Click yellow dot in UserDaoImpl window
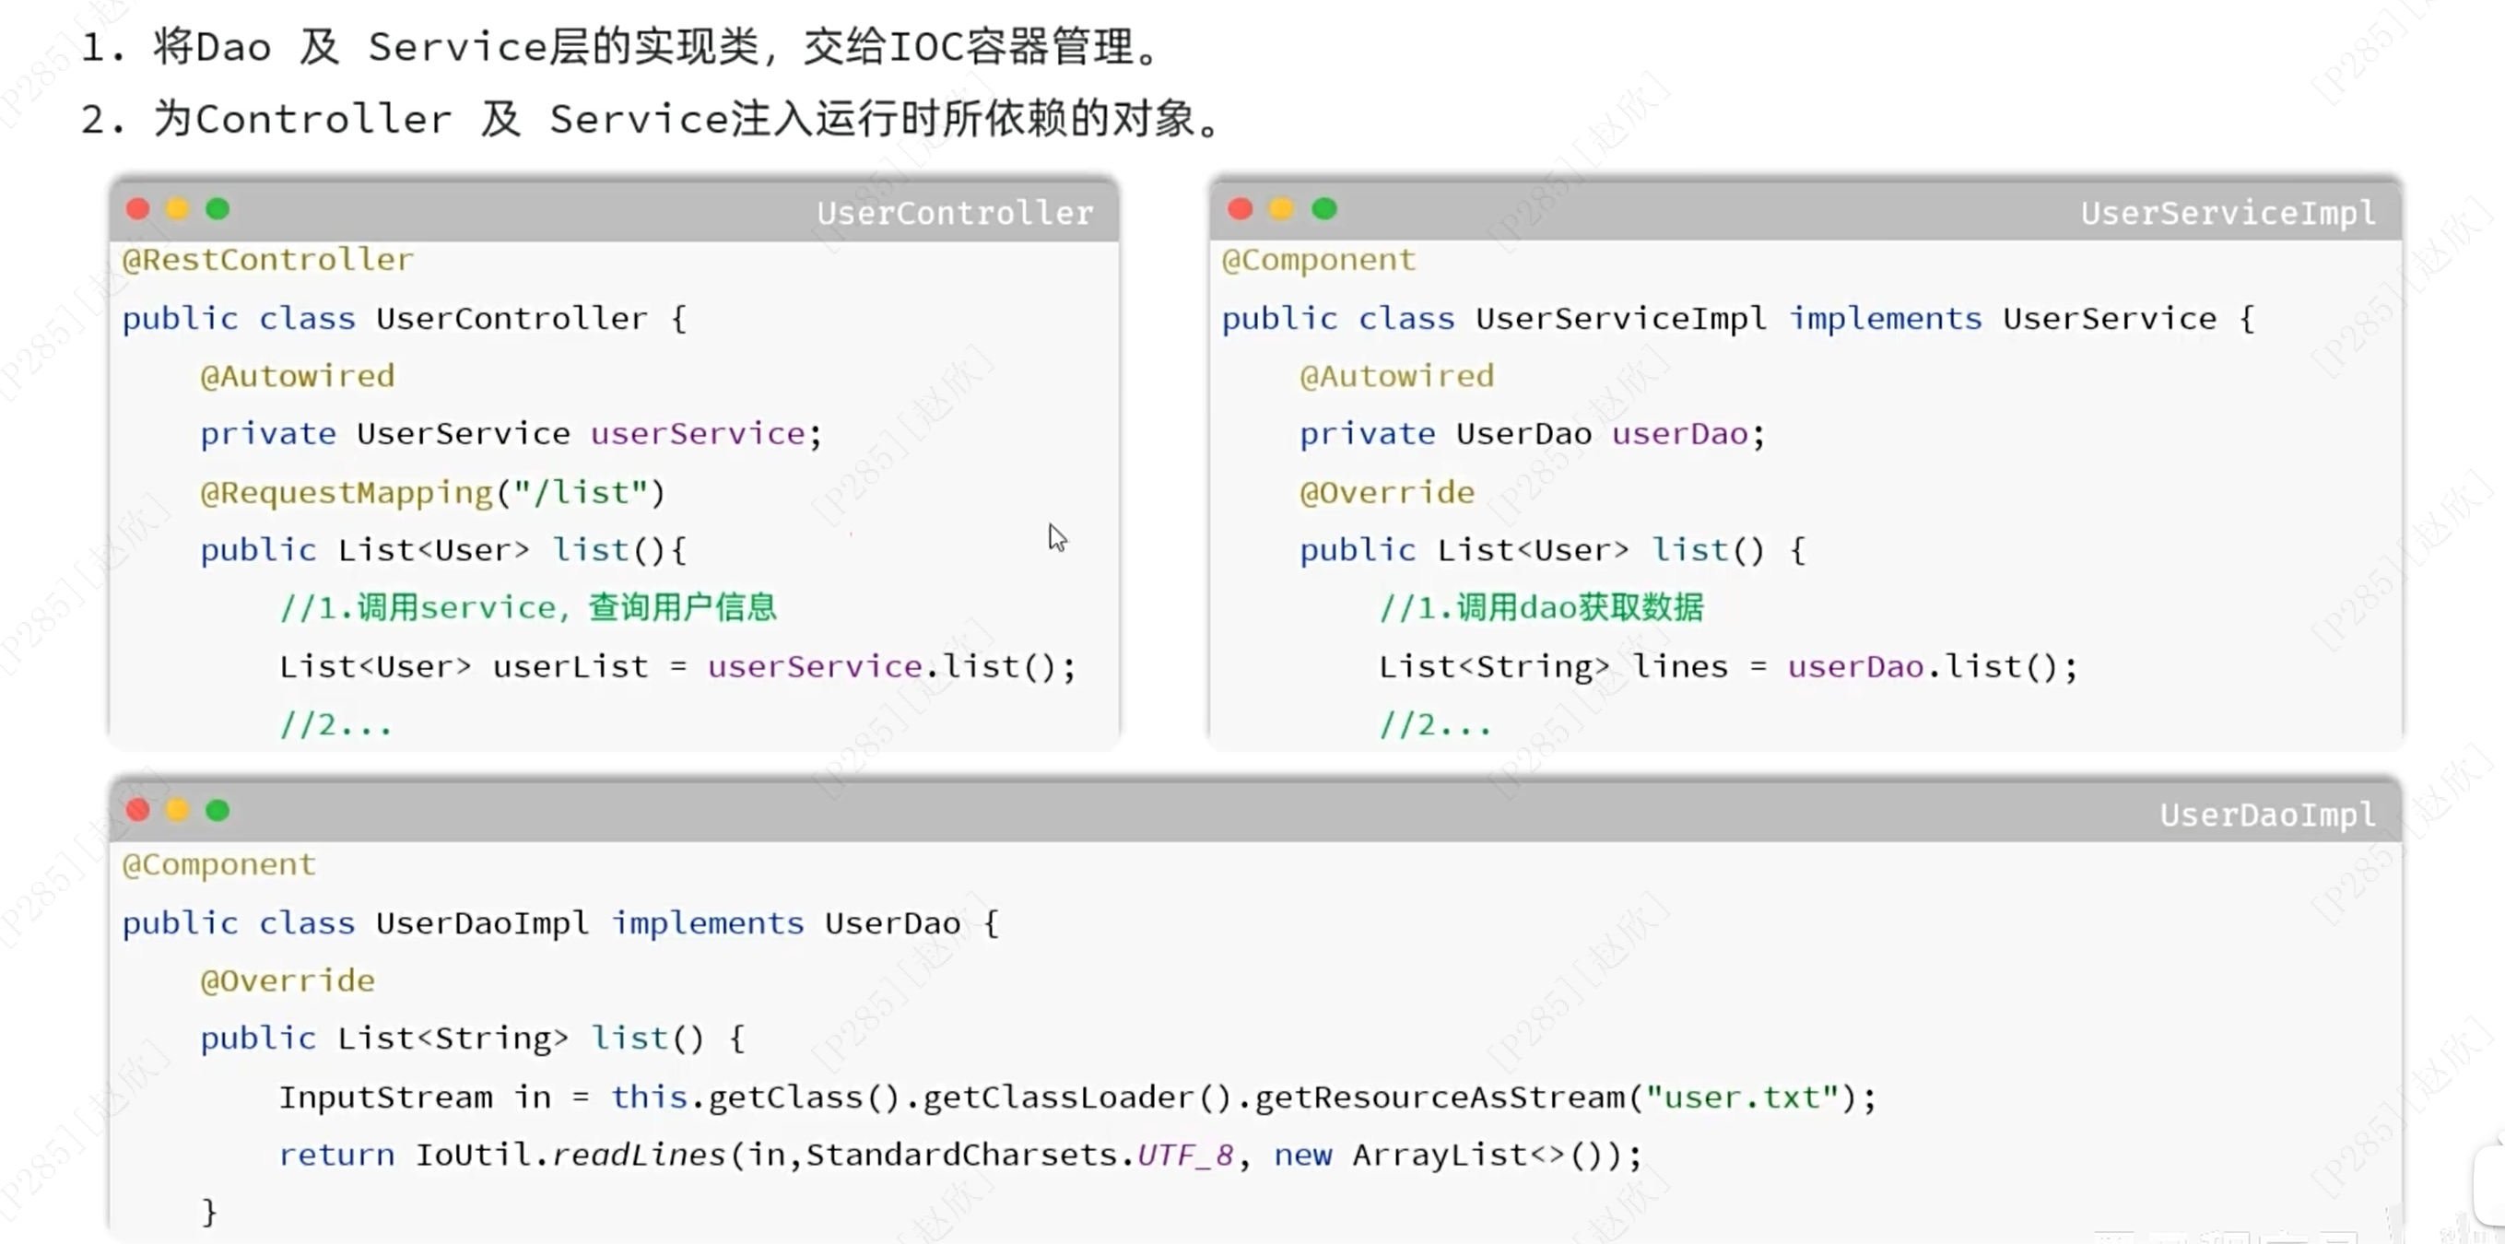2505x1244 pixels. coord(178,810)
